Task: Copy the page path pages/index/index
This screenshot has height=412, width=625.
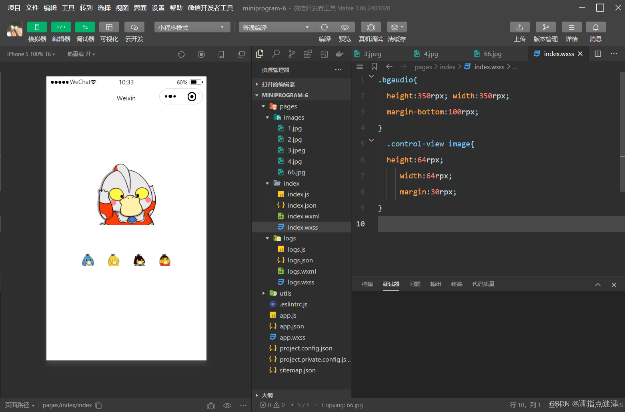Action: click(x=98, y=406)
